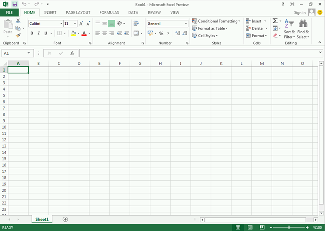Switch to Page Layout view in status bar
Image resolution: width=325 pixels, height=231 pixels.
(250, 227)
